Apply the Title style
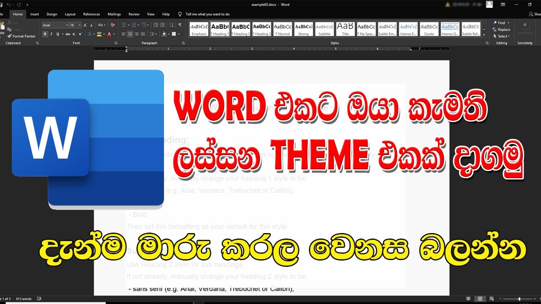 click(345, 29)
